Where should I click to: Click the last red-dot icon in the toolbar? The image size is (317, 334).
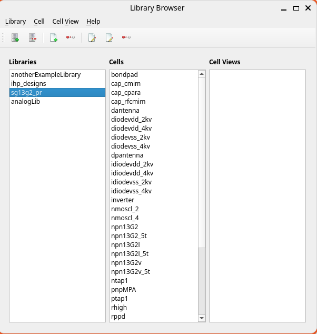[x=126, y=37]
